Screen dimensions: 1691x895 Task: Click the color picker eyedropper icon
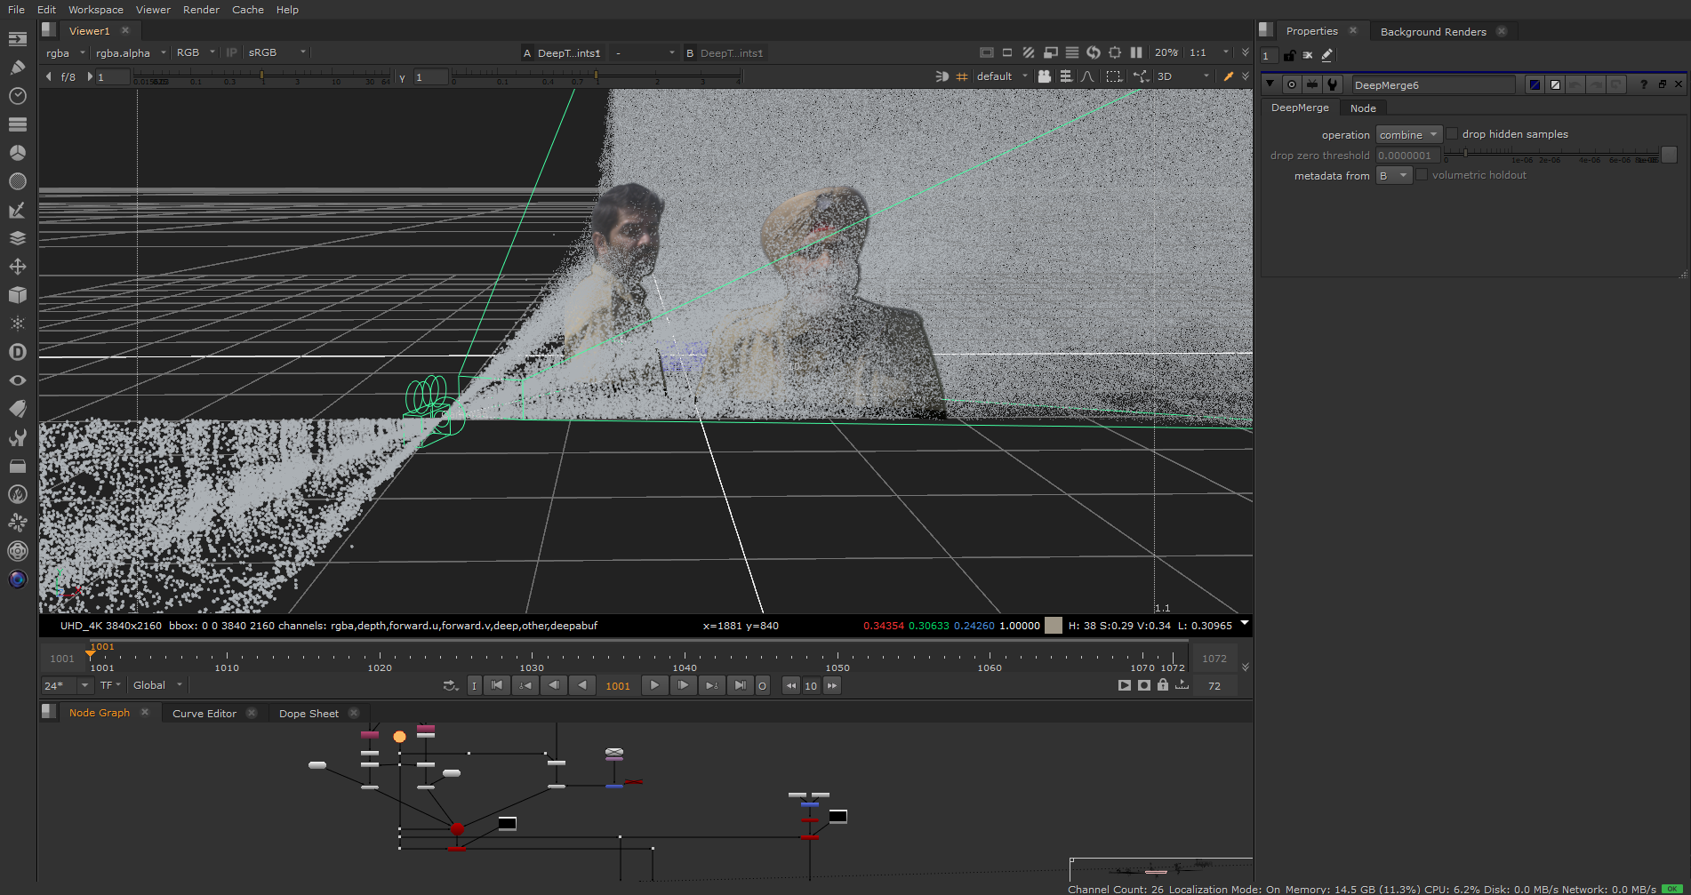coord(1229,76)
